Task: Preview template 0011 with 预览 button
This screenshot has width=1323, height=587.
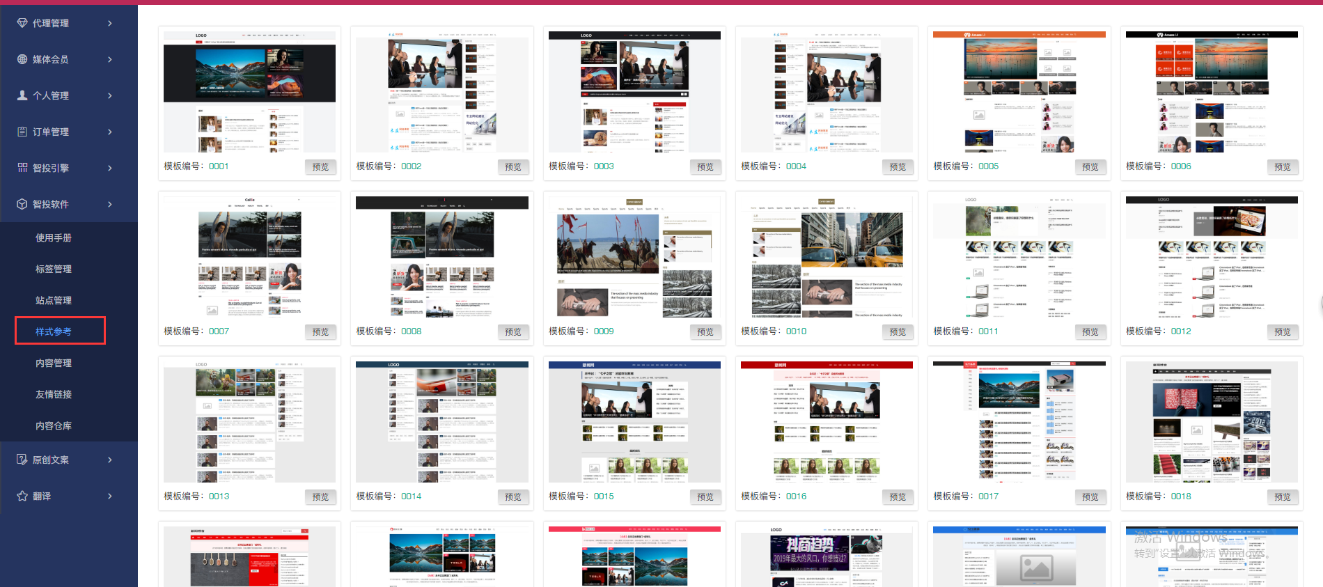Action: tap(1090, 331)
